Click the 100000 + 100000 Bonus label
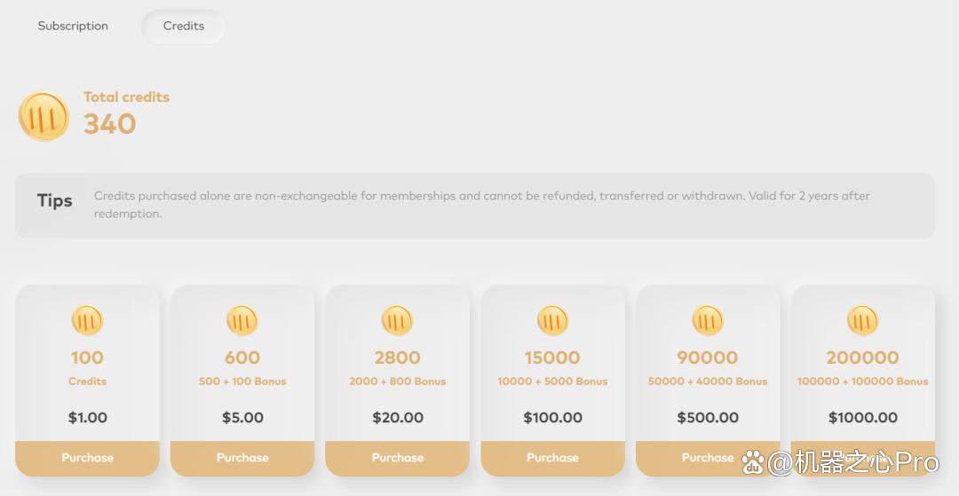Screen dimensions: 959x496 pos(863,382)
